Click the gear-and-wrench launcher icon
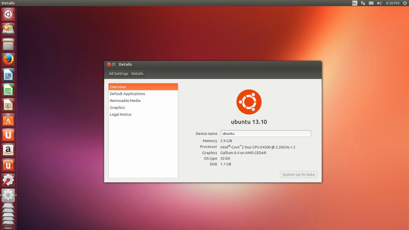Screen dimensions: 409x230 [8, 180]
